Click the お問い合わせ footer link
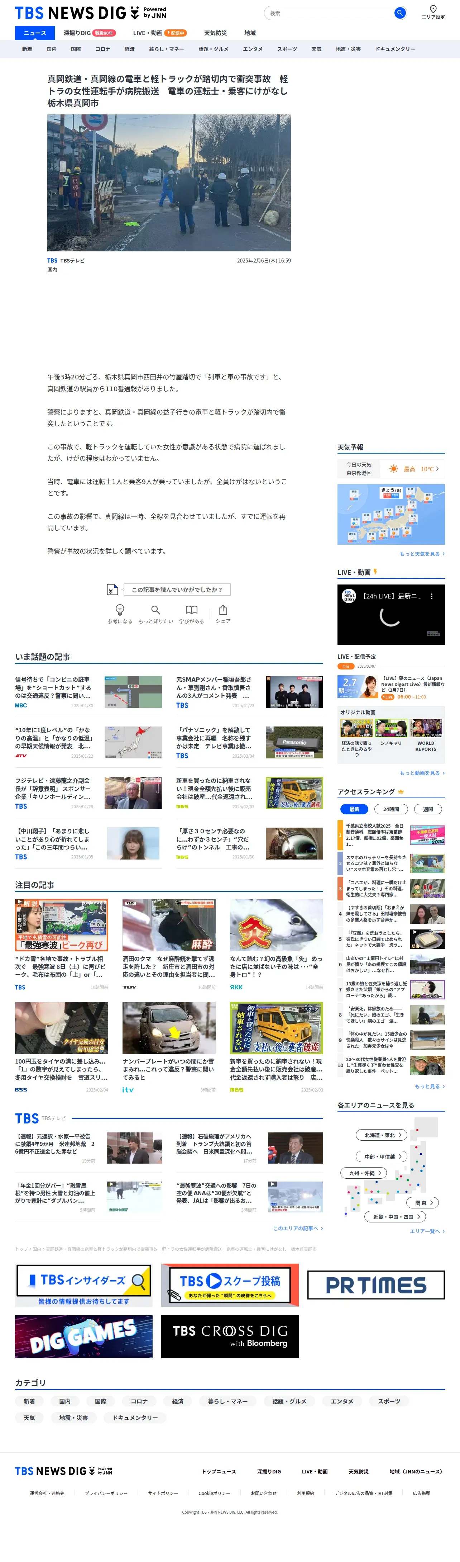Screen dimensions: 460x1562 264,1493
